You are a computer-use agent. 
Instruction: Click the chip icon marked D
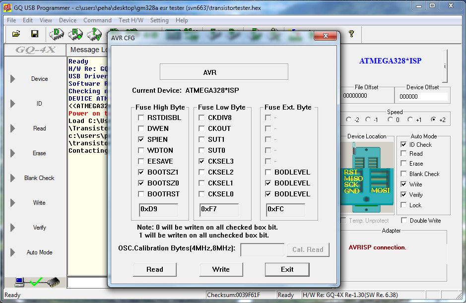coord(57,34)
